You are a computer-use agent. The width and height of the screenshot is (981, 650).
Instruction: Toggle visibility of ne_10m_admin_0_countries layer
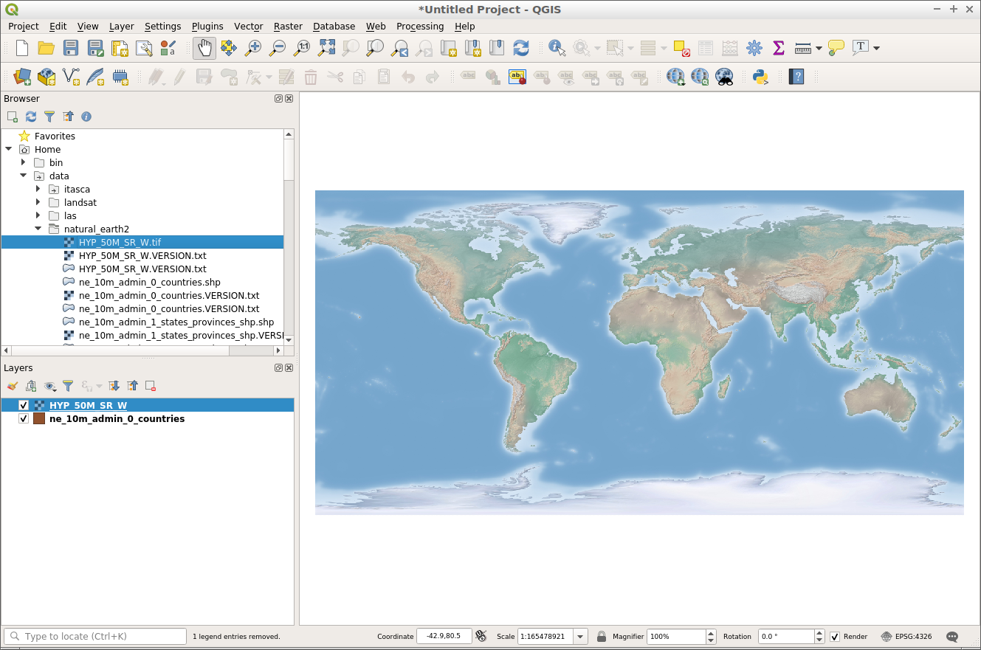[x=24, y=419]
